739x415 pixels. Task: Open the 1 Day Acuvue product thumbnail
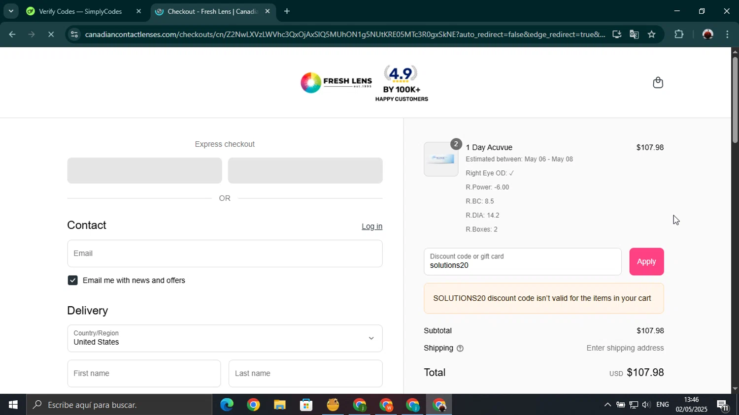click(x=441, y=159)
